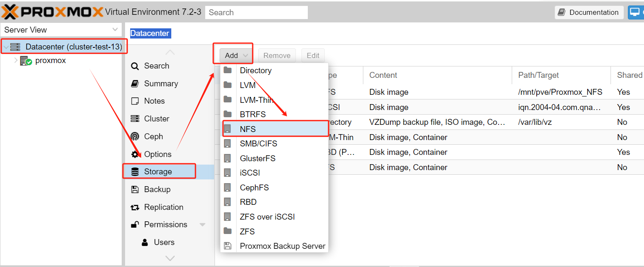Image resolution: width=644 pixels, height=267 pixels.
Task: Click the Remove button
Action: click(277, 55)
